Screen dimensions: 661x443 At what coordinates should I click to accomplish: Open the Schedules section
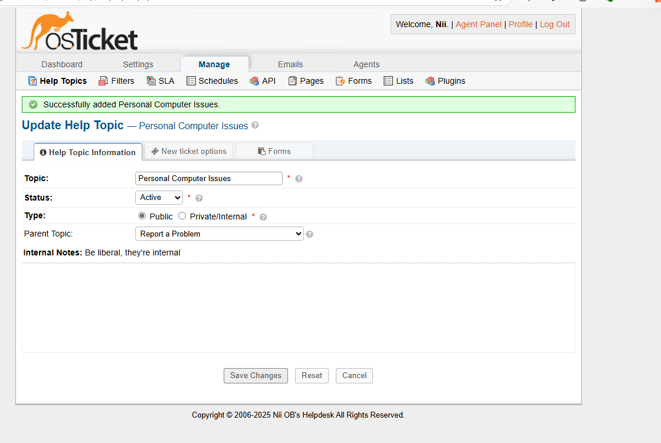point(212,81)
